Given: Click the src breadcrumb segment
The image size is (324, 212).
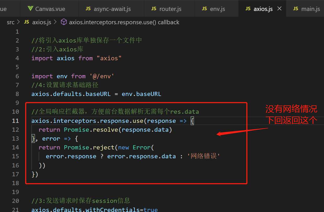Looking at the screenshot, I should pos(10,22).
